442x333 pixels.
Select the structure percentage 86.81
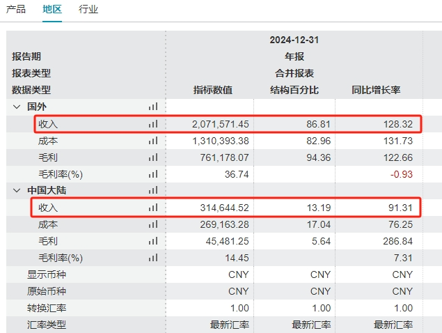click(x=319, y=124)
